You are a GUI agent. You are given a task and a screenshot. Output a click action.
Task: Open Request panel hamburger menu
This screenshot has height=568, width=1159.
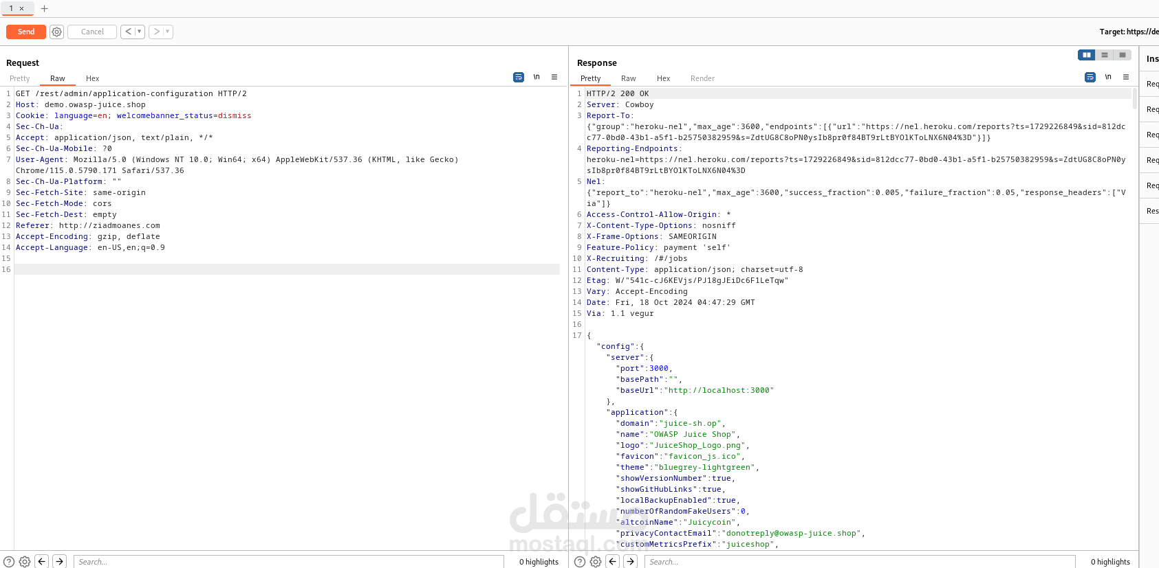pyautogui.click(x=554, y=77)
